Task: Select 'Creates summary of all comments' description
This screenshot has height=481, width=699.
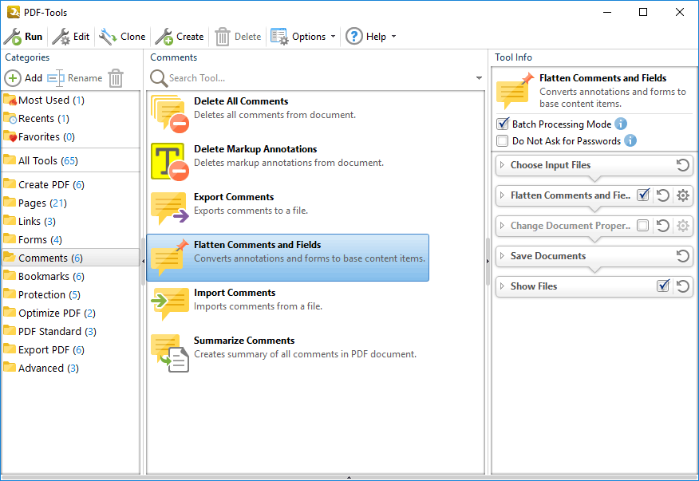Action: point(305,354)
